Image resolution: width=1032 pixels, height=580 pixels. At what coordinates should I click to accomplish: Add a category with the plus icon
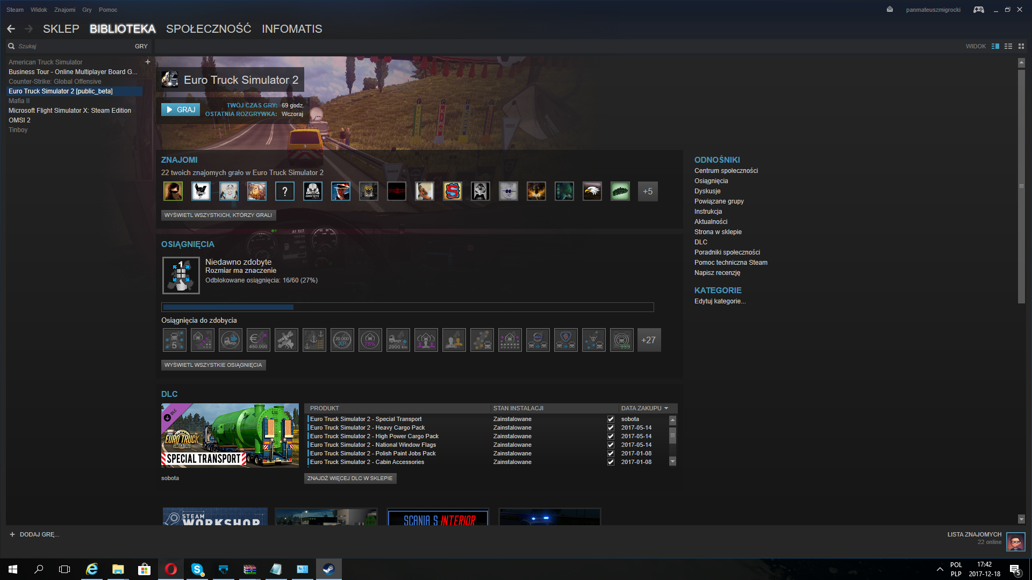point(147,62)
